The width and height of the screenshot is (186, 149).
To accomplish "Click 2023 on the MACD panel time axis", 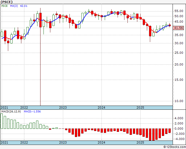I will click(x=63, y=142).
